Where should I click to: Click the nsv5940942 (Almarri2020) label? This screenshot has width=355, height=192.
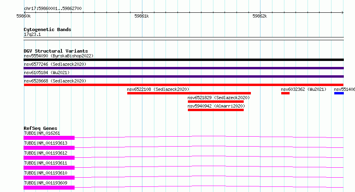pos(216,106)
